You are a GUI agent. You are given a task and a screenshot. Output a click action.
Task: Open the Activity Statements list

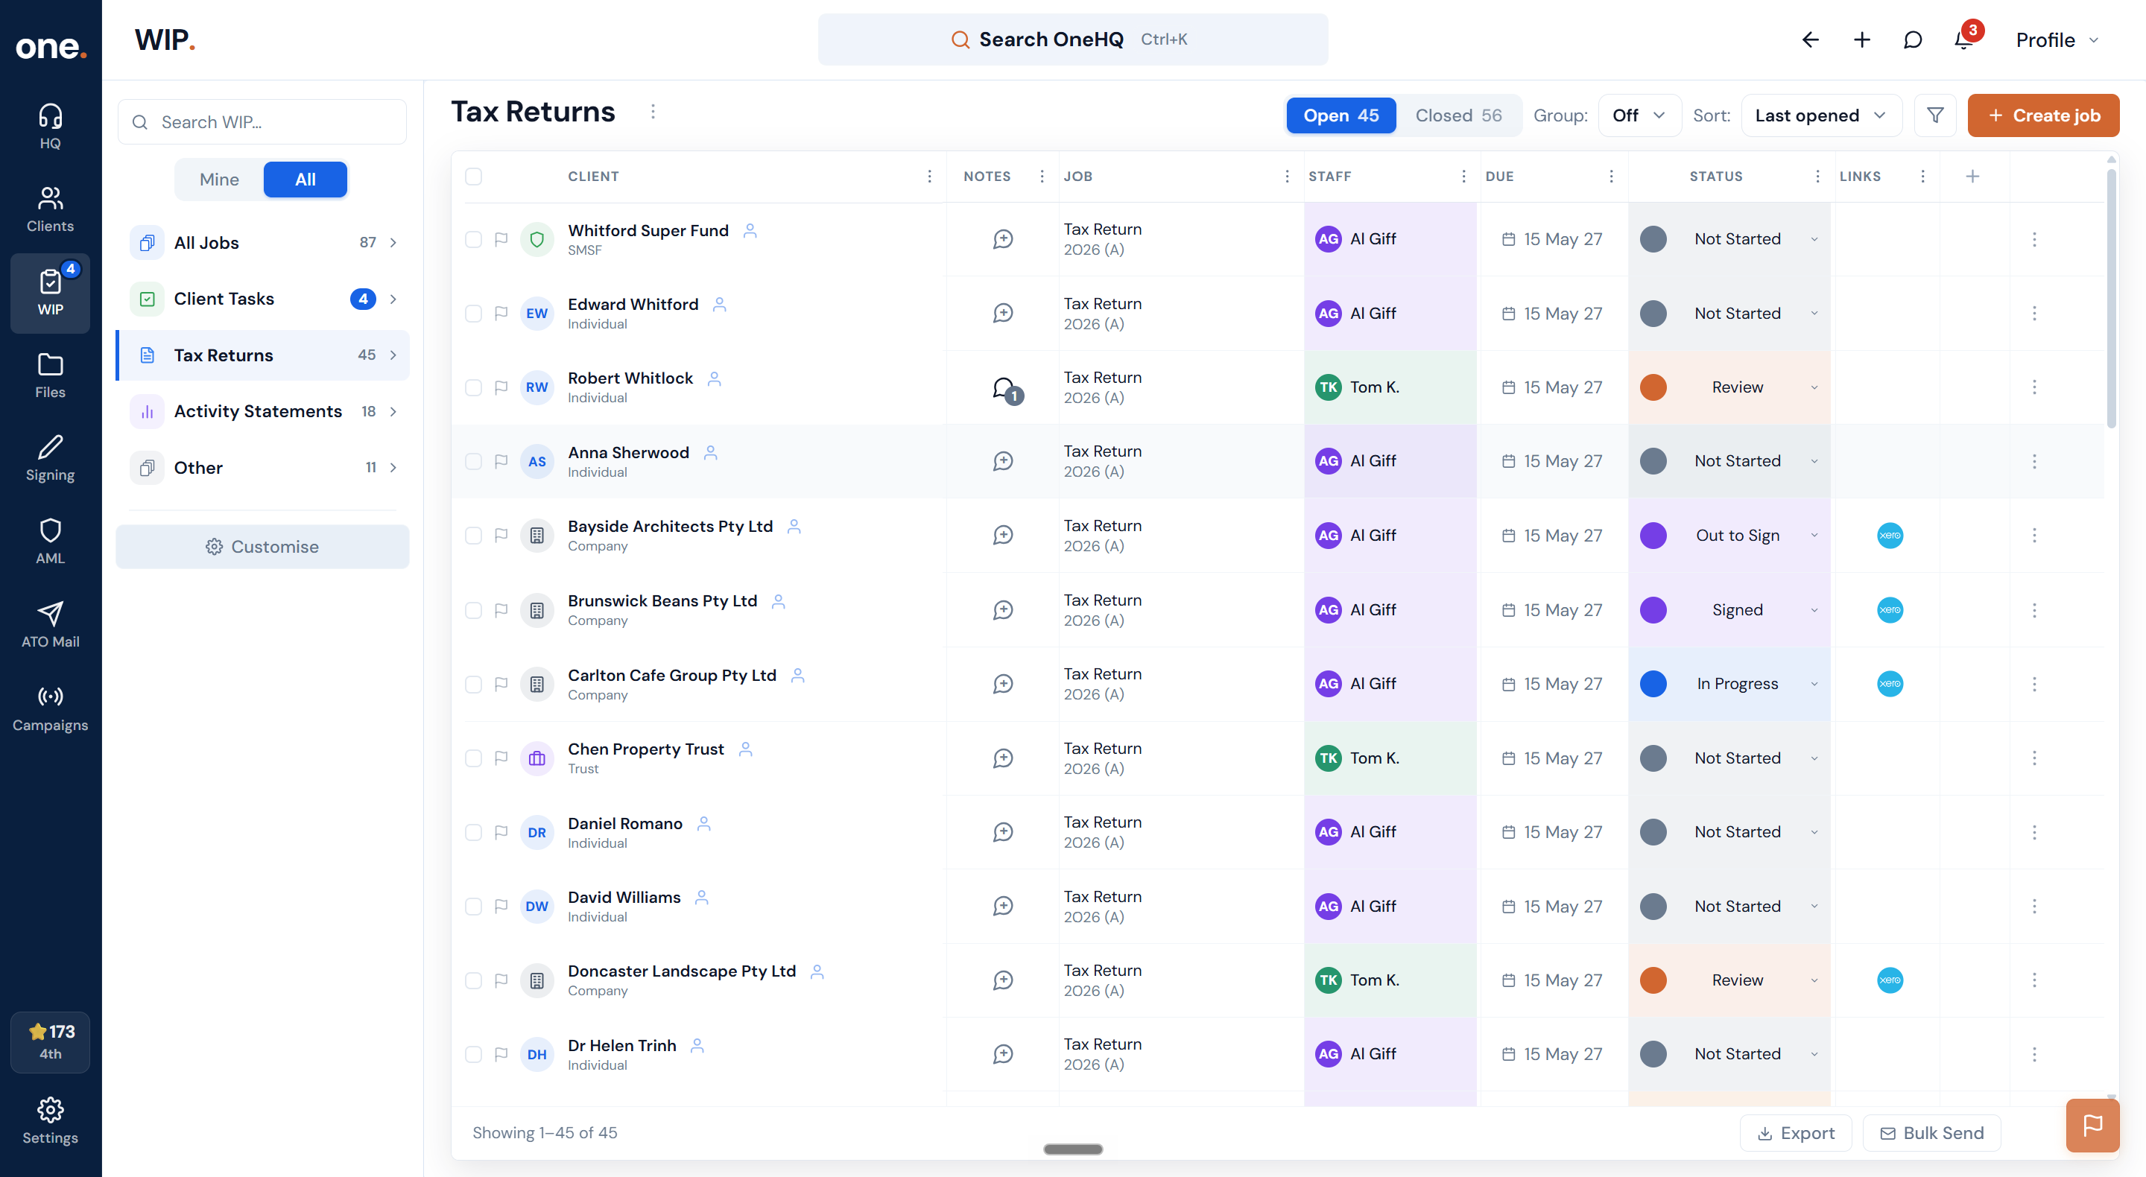[262, 410]
